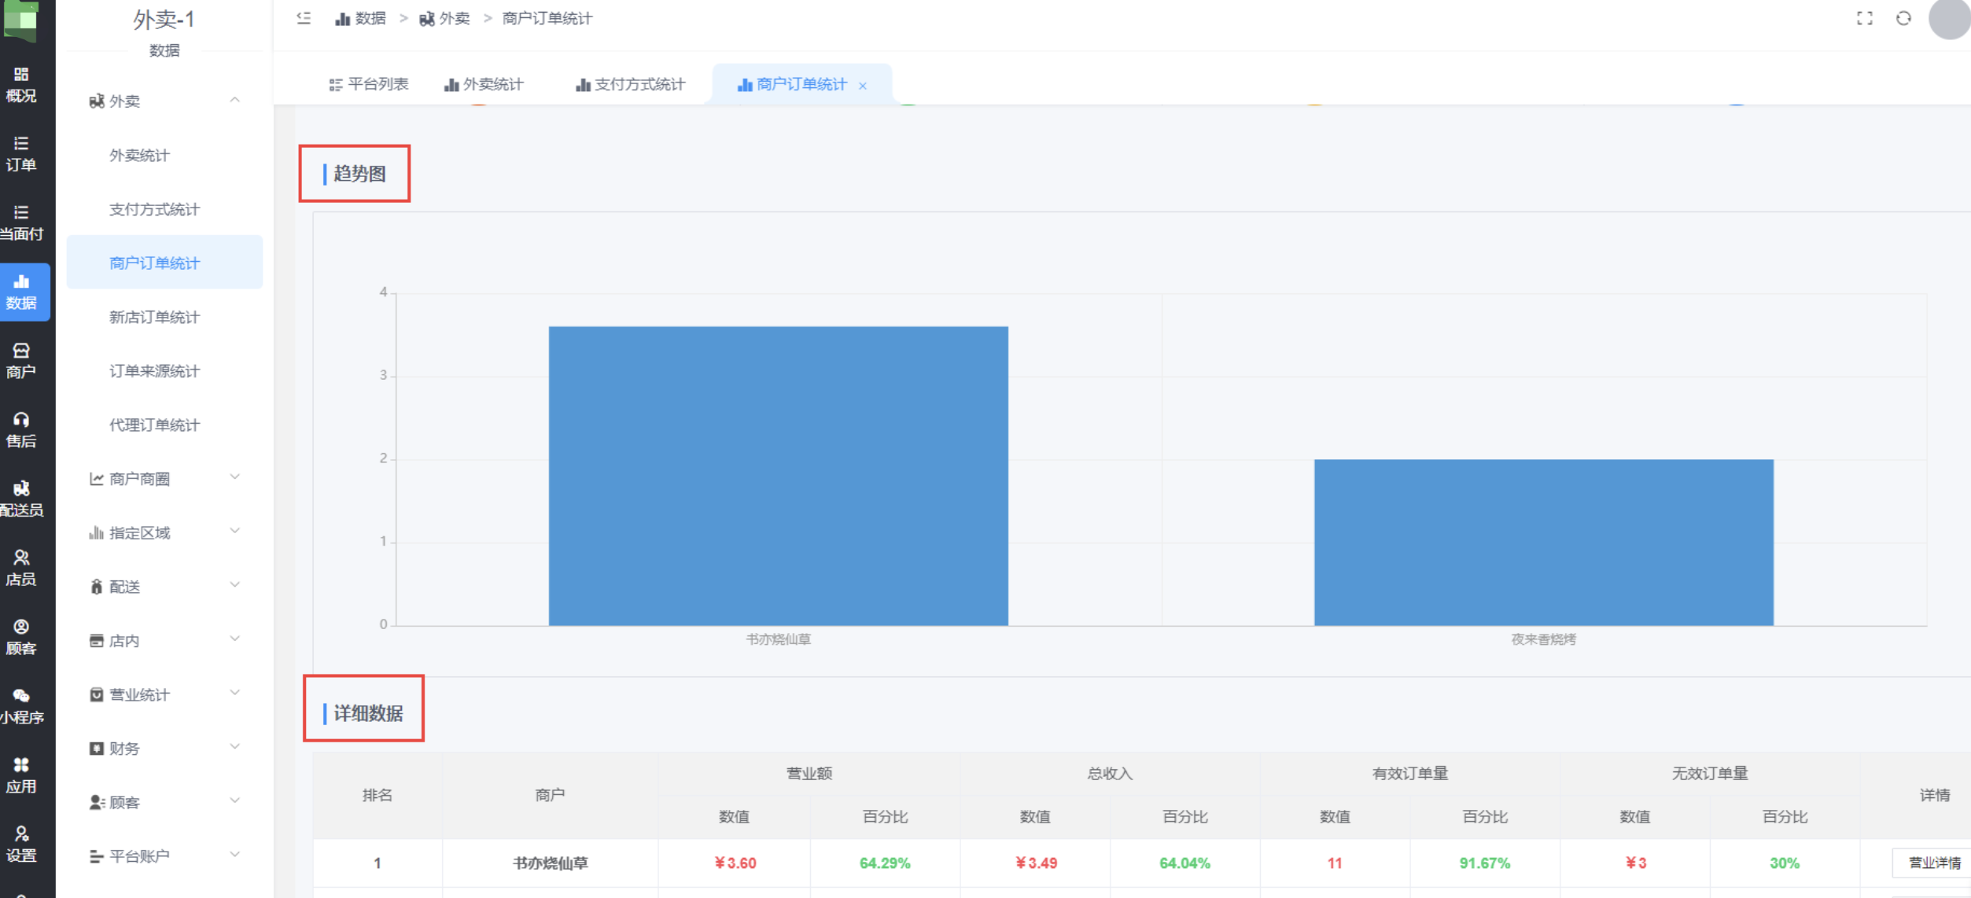Open the 应用 apps sidebar icon
The image size is (1971, 898).
click(21, 776)
